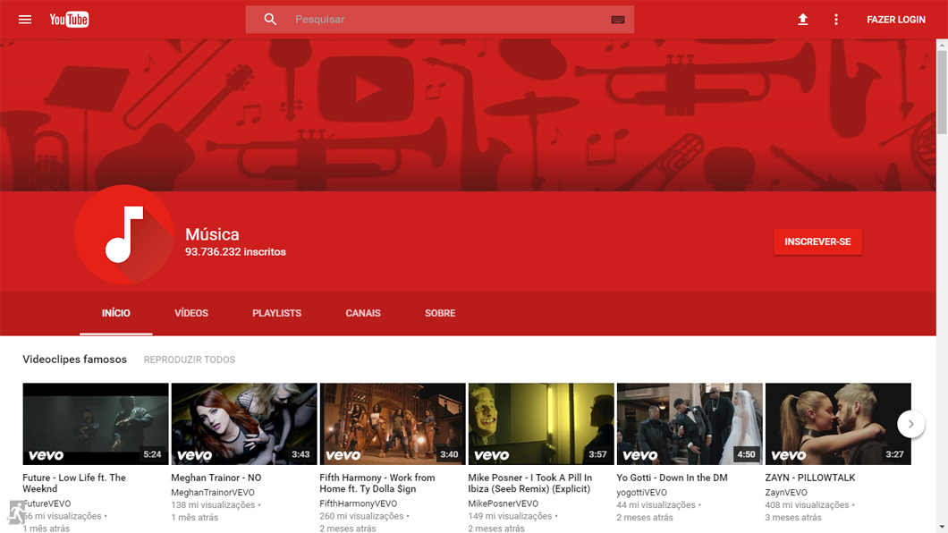
Task: Click '93.736.232 inscritos' subscriber count
Action: 235,252
